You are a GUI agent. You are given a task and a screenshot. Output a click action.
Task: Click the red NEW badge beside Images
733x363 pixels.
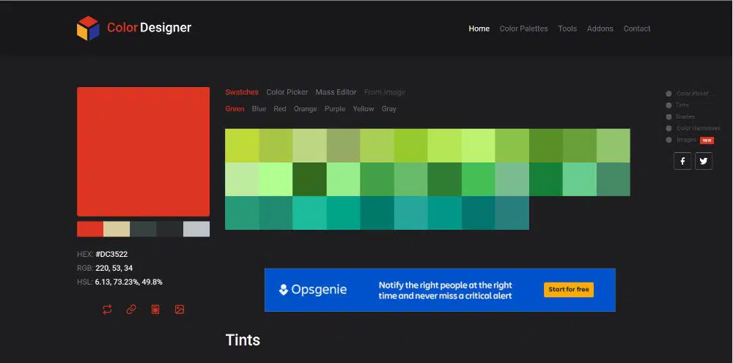707,140
